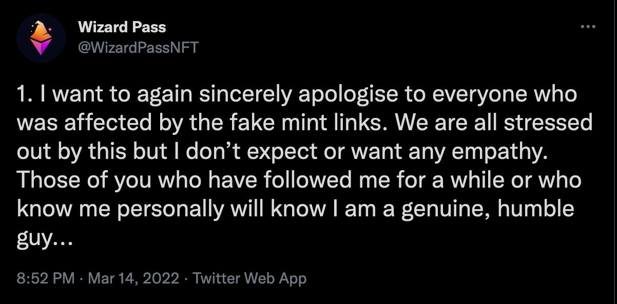Open the Twitter Web App source link
The width and height of the screenshot is (617, 304).
249,278
